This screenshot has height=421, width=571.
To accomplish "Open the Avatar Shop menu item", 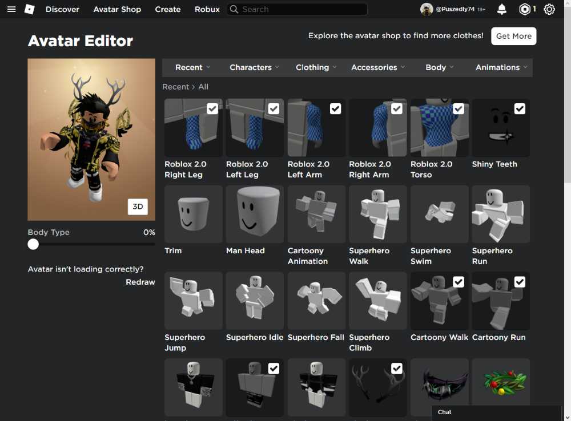I will [117, 9].
